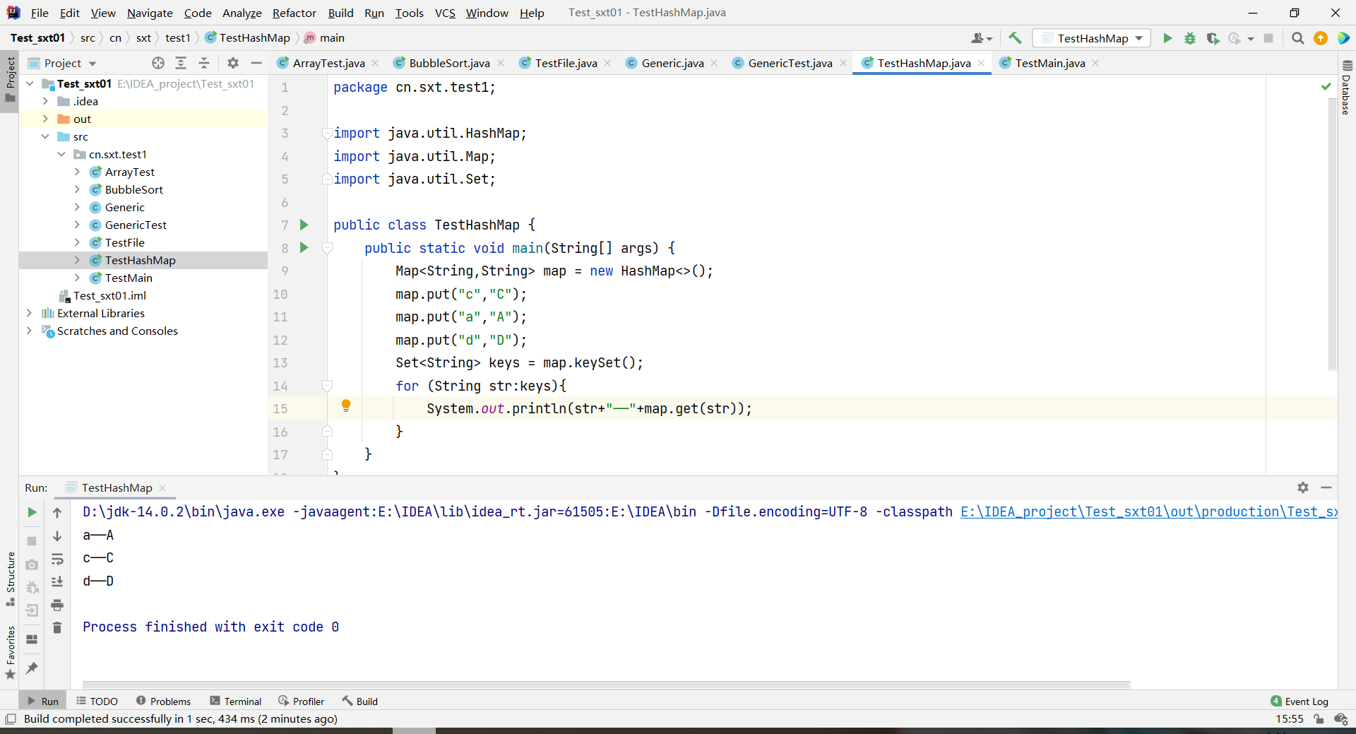The height and width of the screenshot is (734, 1356).
Task: Toggle read-only lock in status bar
Action: click(x=1319, y=718)
